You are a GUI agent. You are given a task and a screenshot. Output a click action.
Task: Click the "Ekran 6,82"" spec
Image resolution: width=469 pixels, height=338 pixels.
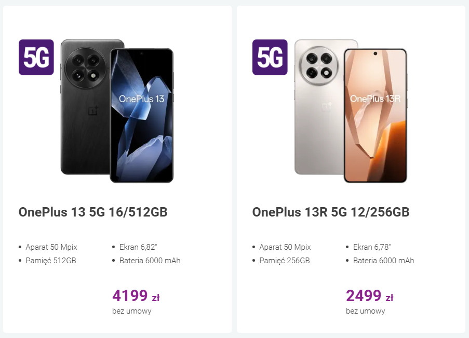pyautogui.click(x=139, y=247)
